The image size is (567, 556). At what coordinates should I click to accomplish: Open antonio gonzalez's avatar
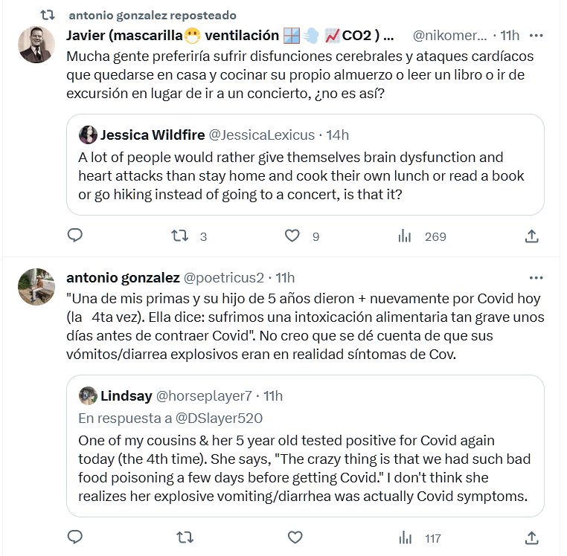pyautogui.click(x=36, y=287)
